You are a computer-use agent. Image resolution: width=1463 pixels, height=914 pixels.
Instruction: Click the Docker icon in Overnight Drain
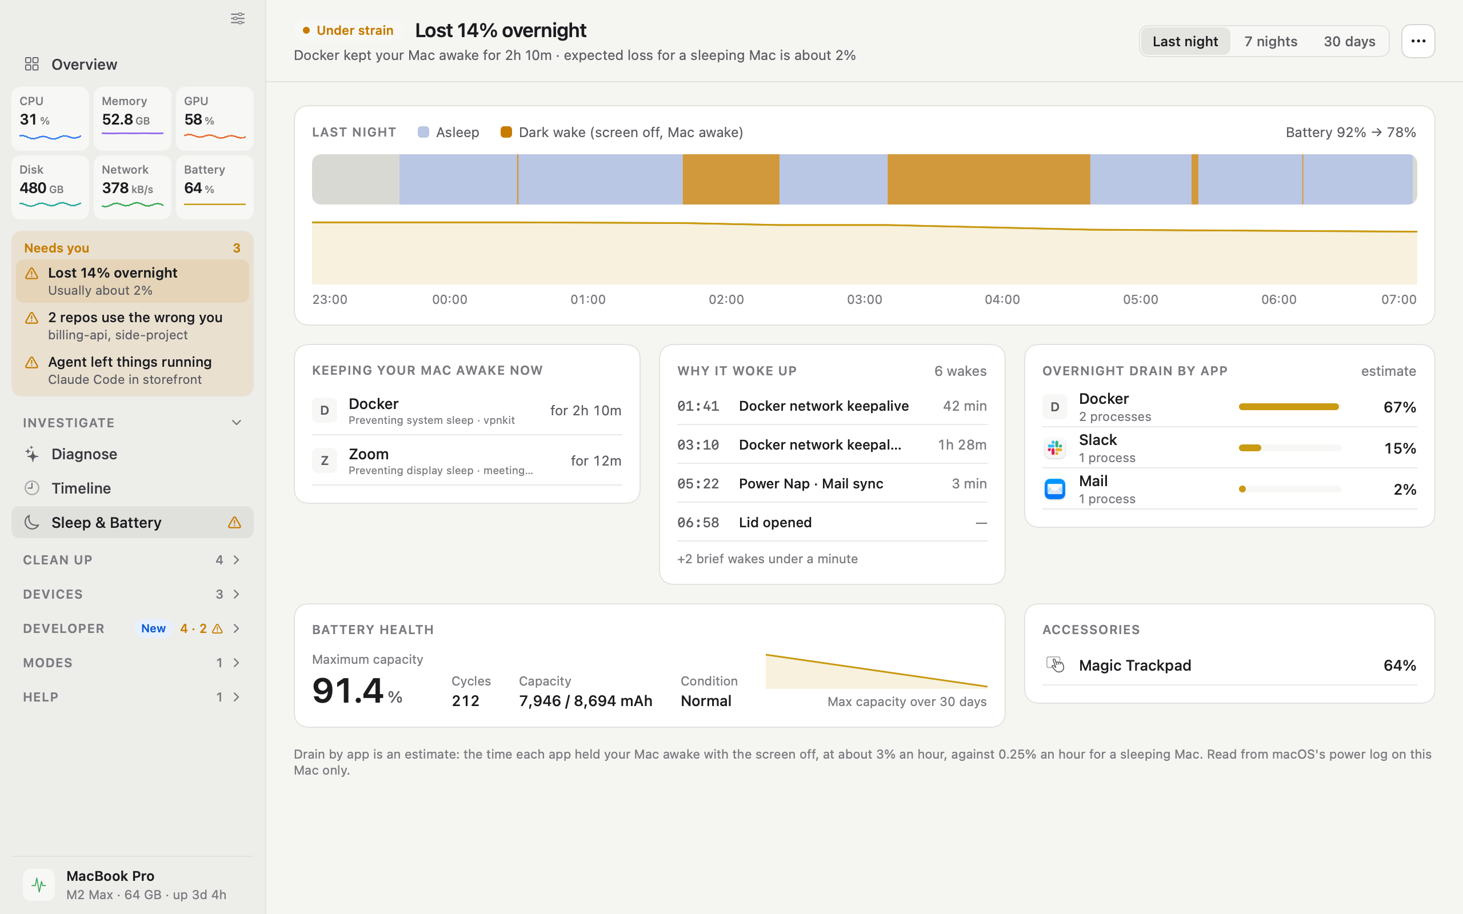pyautogui.click(x=1055, y=407)
